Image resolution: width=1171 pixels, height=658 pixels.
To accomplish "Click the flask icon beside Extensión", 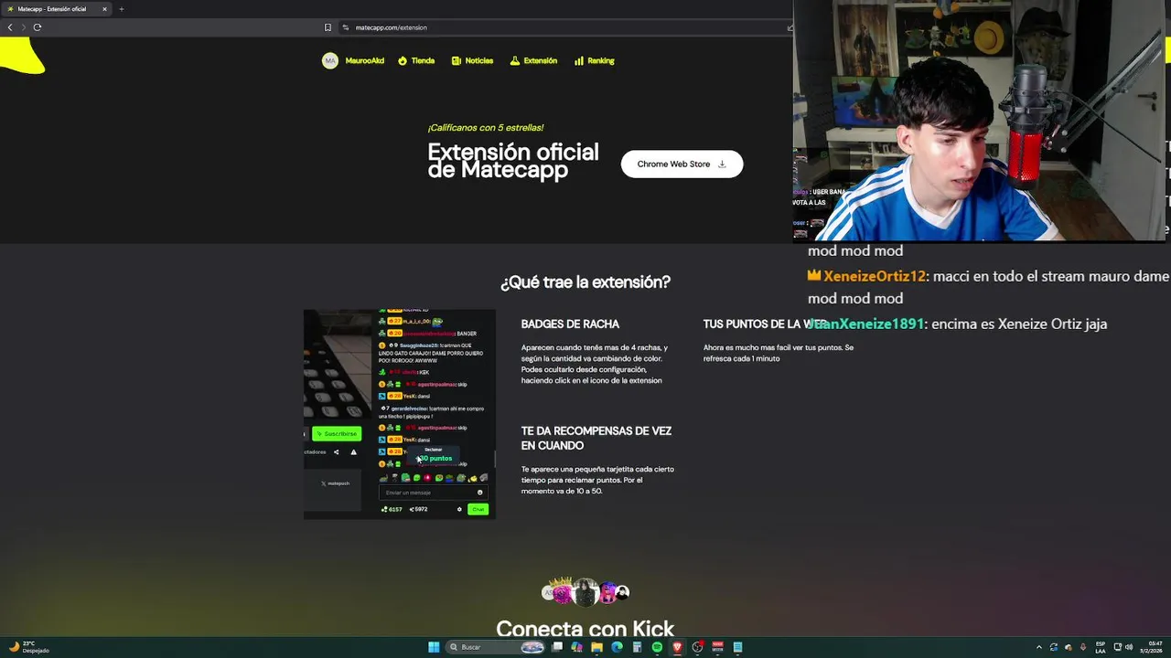I will (x=515, y=61).
